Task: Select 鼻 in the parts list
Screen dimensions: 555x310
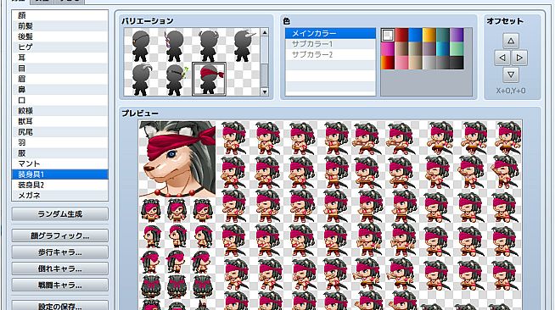Action: (x=59, y=90)
